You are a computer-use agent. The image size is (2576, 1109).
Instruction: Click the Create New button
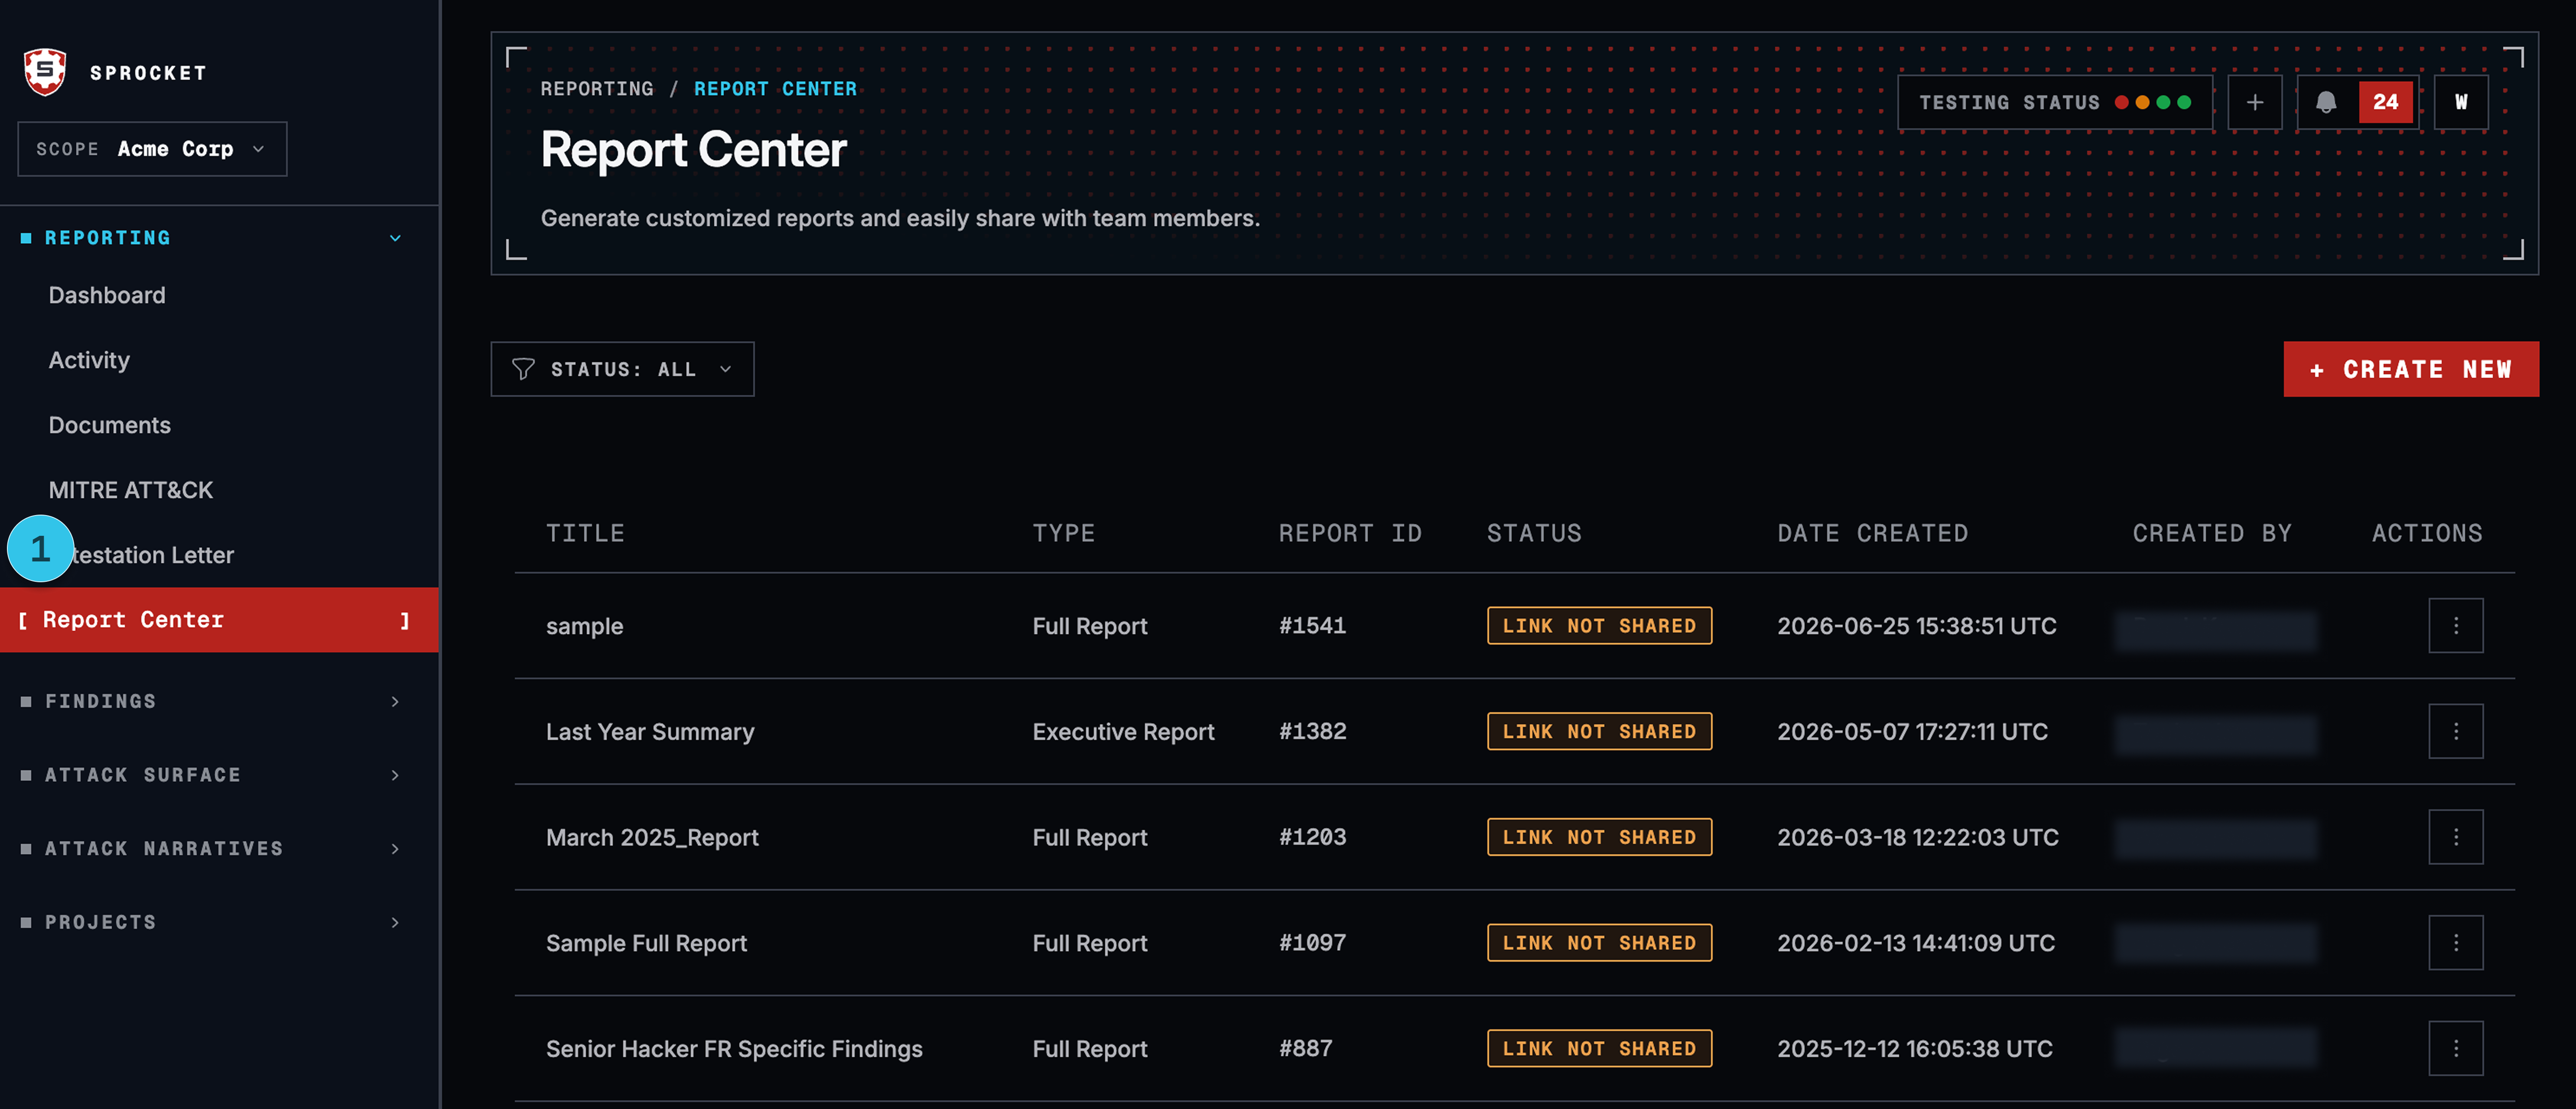2410,369
